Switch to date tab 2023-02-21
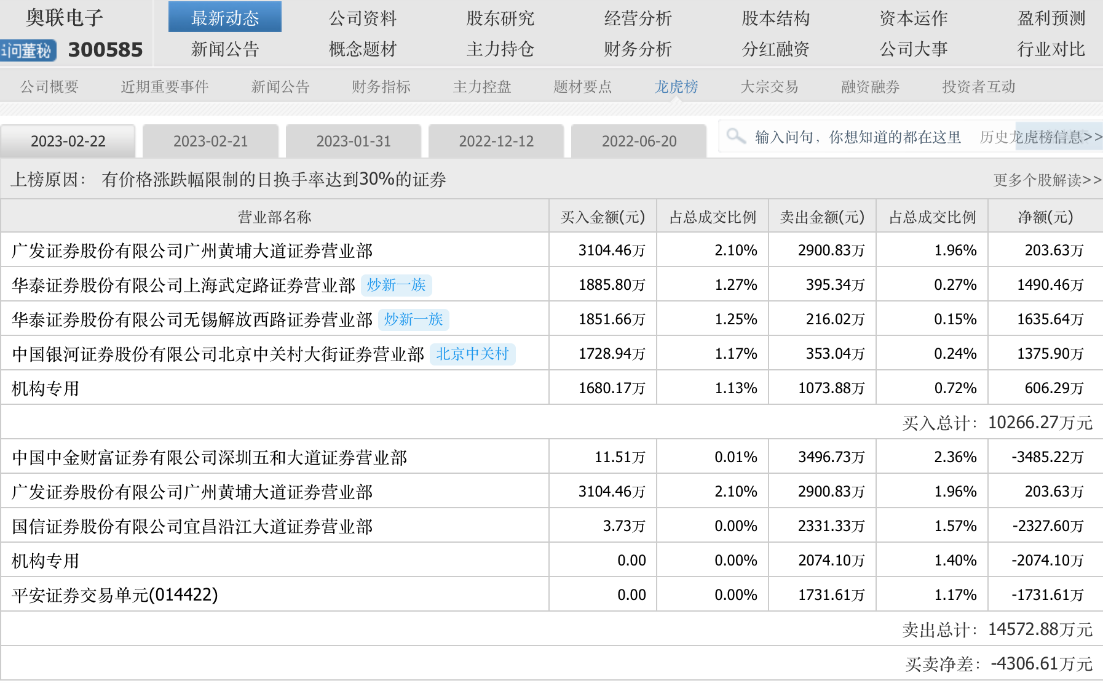 [x=210, y=142]
